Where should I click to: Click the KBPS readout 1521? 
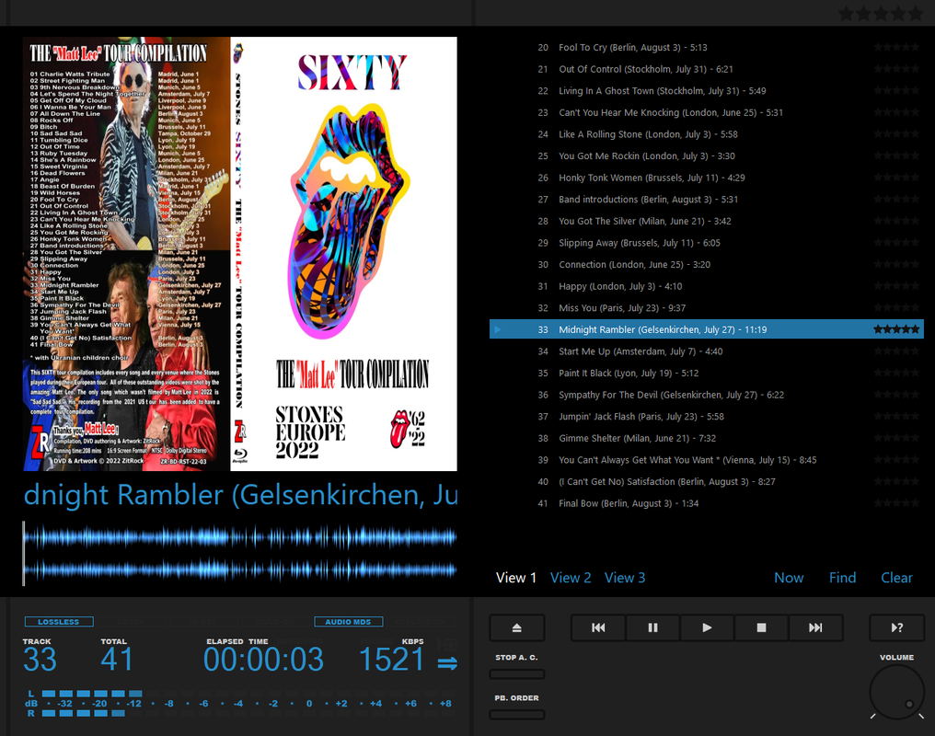tap(391, 660)
